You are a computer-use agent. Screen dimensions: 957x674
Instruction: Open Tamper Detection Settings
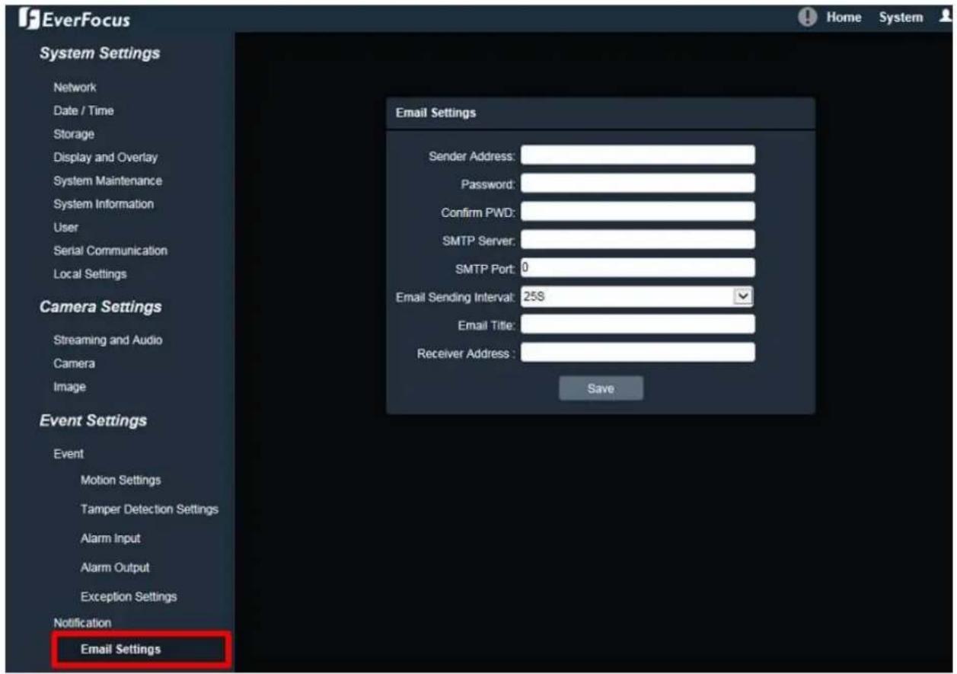[x=149, y=509]
